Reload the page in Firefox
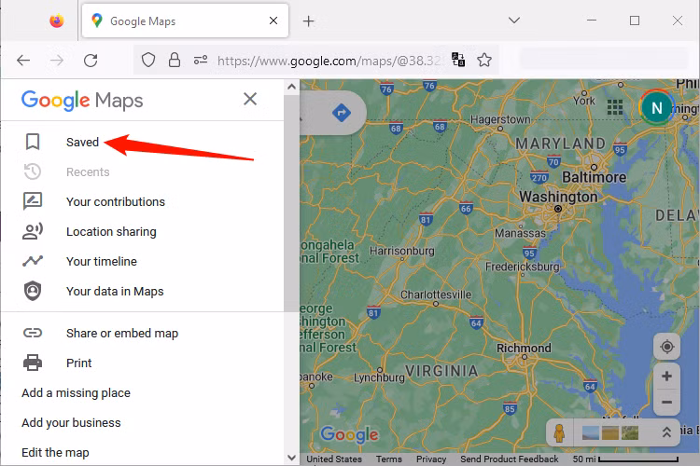 91,60
